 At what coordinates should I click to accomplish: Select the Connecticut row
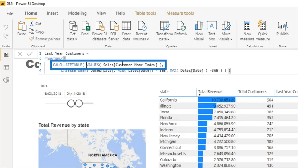[x=228, y=147]
